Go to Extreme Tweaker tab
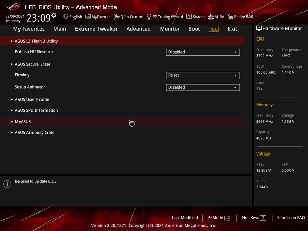The height and width of the screenshot is (231, 308). pyautogui.click(x=97, y=29)
